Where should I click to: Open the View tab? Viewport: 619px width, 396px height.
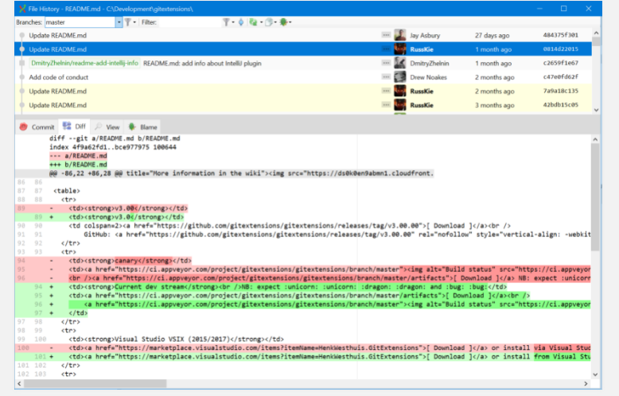(107, 127)
